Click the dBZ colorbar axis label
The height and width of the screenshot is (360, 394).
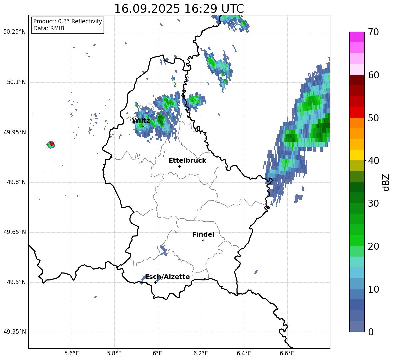pyautogui.click(x=386, y=182)
